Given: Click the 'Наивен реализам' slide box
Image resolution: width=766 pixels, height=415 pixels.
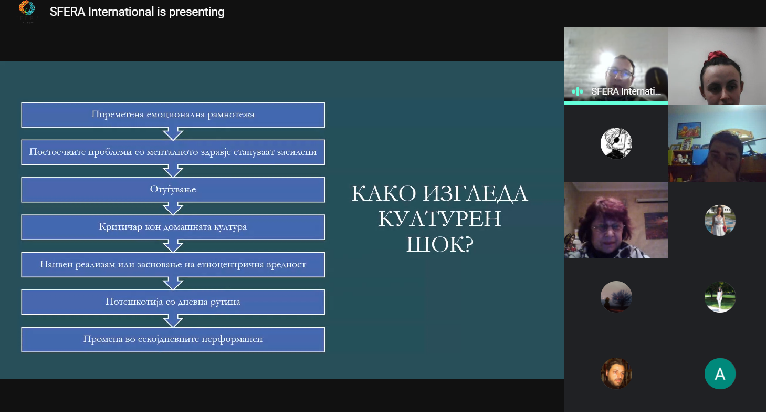Looking at the screenshot, I should 173,264.
